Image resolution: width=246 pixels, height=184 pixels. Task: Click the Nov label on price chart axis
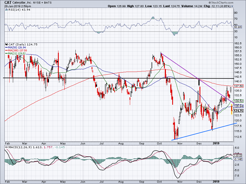[180, 143]
